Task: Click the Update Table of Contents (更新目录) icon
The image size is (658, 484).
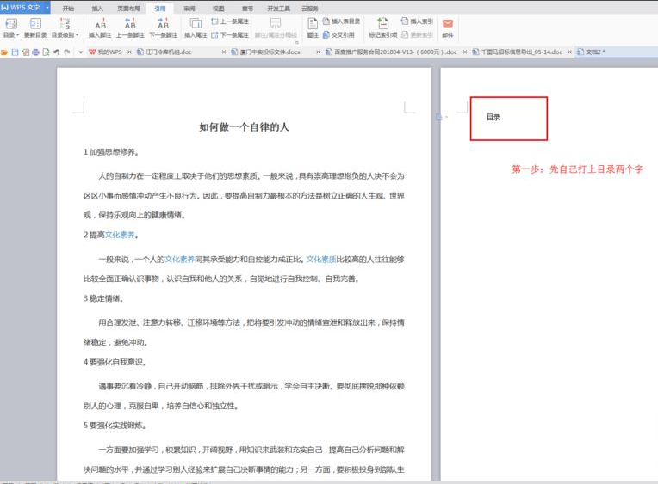Action: pos(34,23)
